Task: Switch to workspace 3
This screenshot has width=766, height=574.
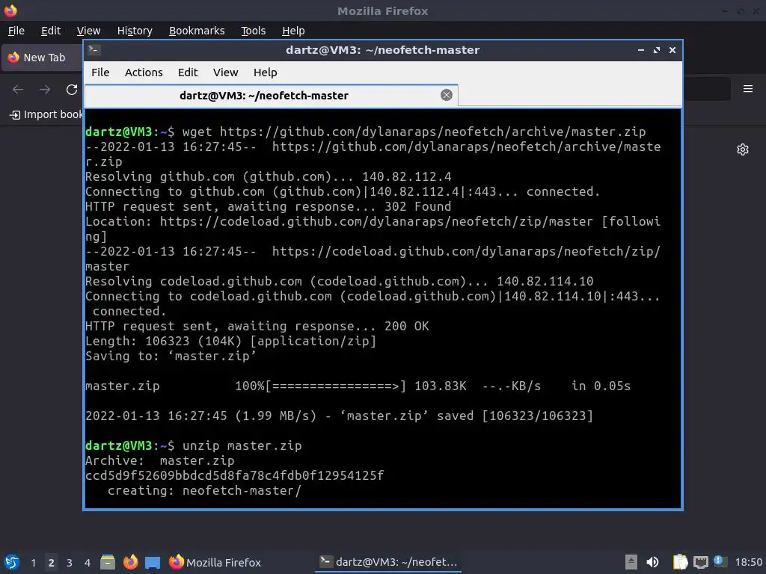Action: click(70, 563)
